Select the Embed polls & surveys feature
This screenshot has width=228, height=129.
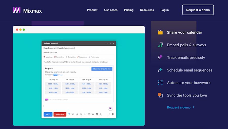pos(186,45)
